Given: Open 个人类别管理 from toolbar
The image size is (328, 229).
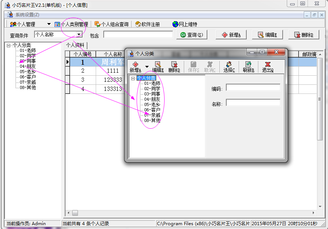Looking at the screenshot, I should point(72,24).
